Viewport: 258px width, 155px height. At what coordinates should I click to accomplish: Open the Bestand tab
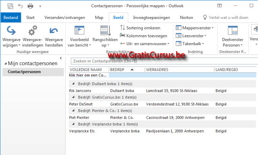[11, 17]
